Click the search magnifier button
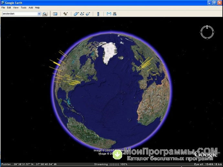This screenshot has width=223, height=167. [45, 14]
